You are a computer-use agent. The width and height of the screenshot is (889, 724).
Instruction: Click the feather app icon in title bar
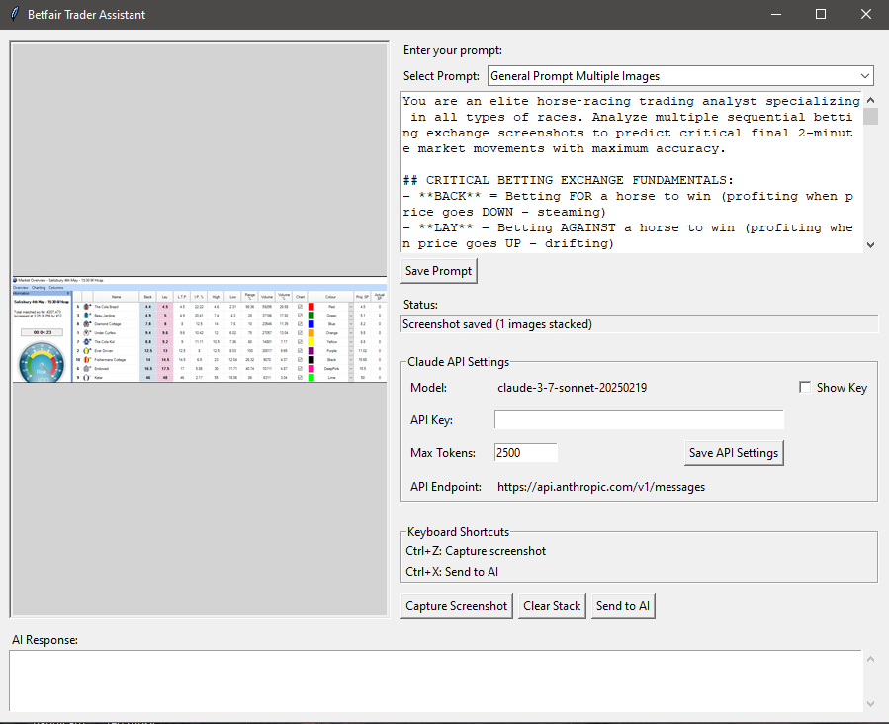coord(15,14)
